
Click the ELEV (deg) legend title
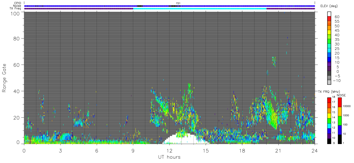(329, 6)
